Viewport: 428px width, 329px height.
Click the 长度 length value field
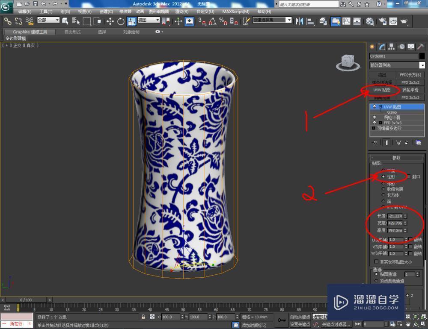(395, 216)
